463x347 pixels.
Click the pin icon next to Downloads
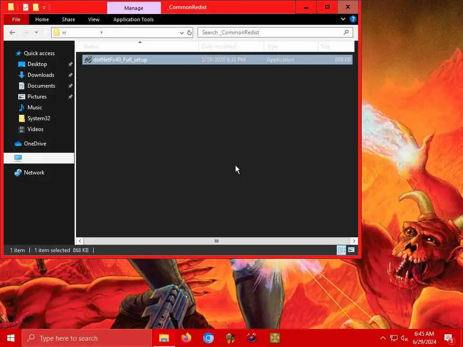(x=70, y=75)
